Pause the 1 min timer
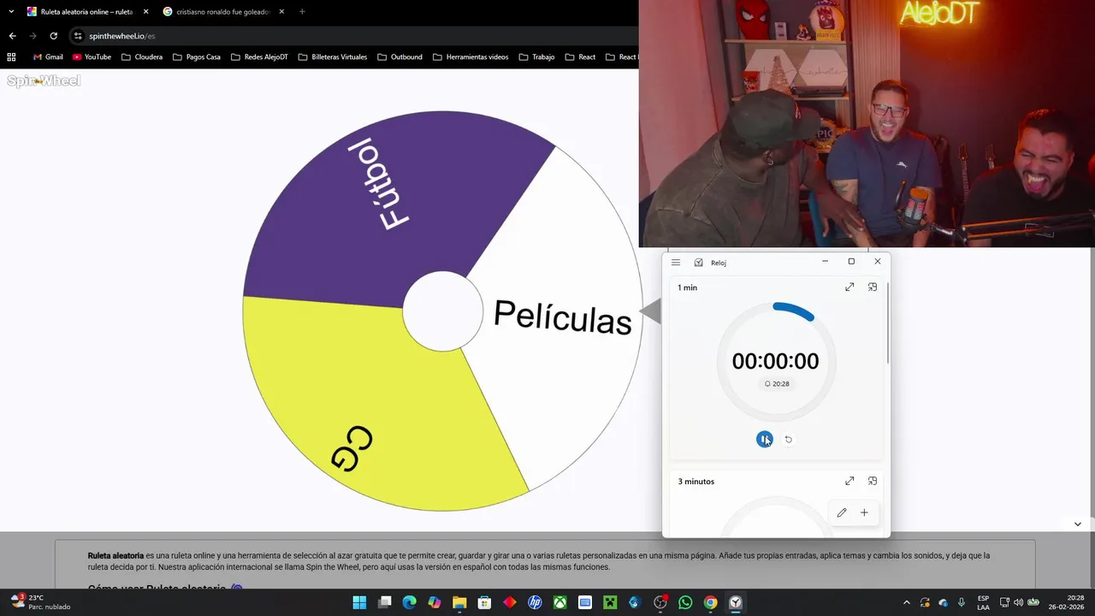This screenshot has height=616, width=1095. tap(765, 439)
